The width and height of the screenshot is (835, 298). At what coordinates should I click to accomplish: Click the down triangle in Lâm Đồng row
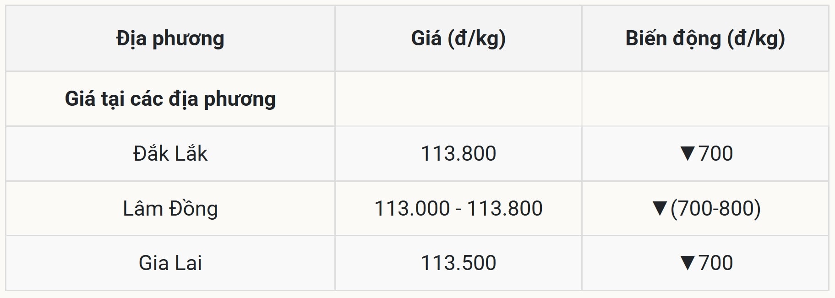(660, 209)
